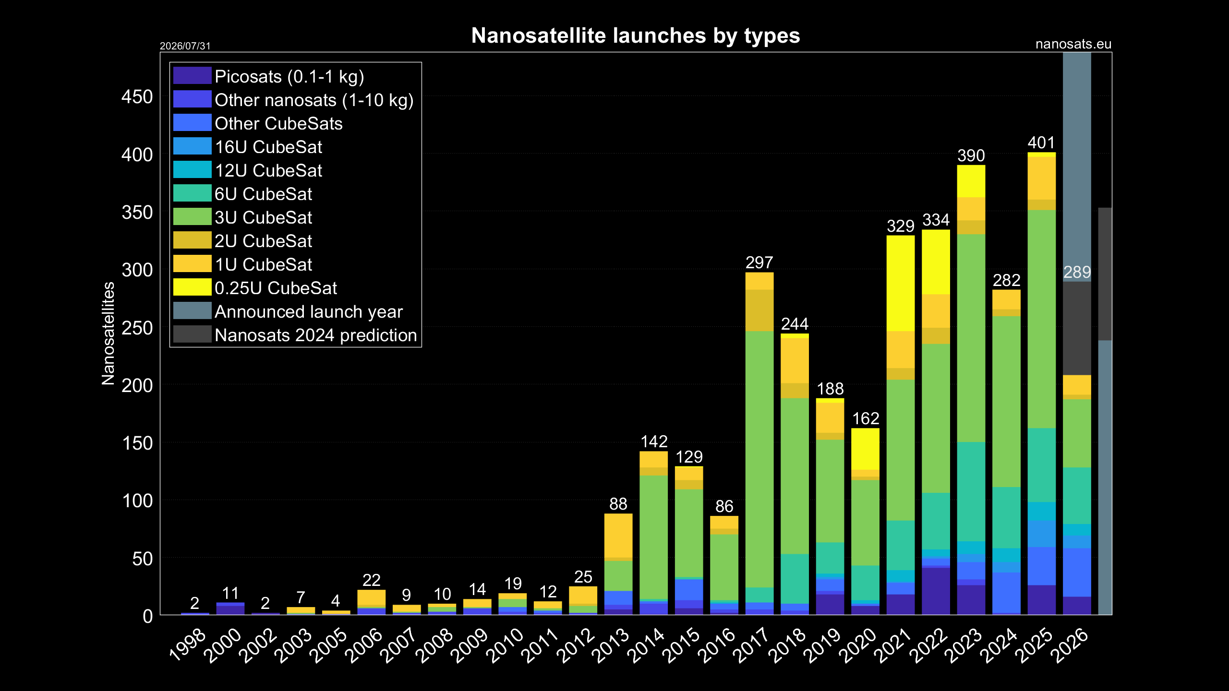The height and width of the screenshot is (691, 1229).
Task: Click the '250' y-axis tick label
Action: pos(137,328)
